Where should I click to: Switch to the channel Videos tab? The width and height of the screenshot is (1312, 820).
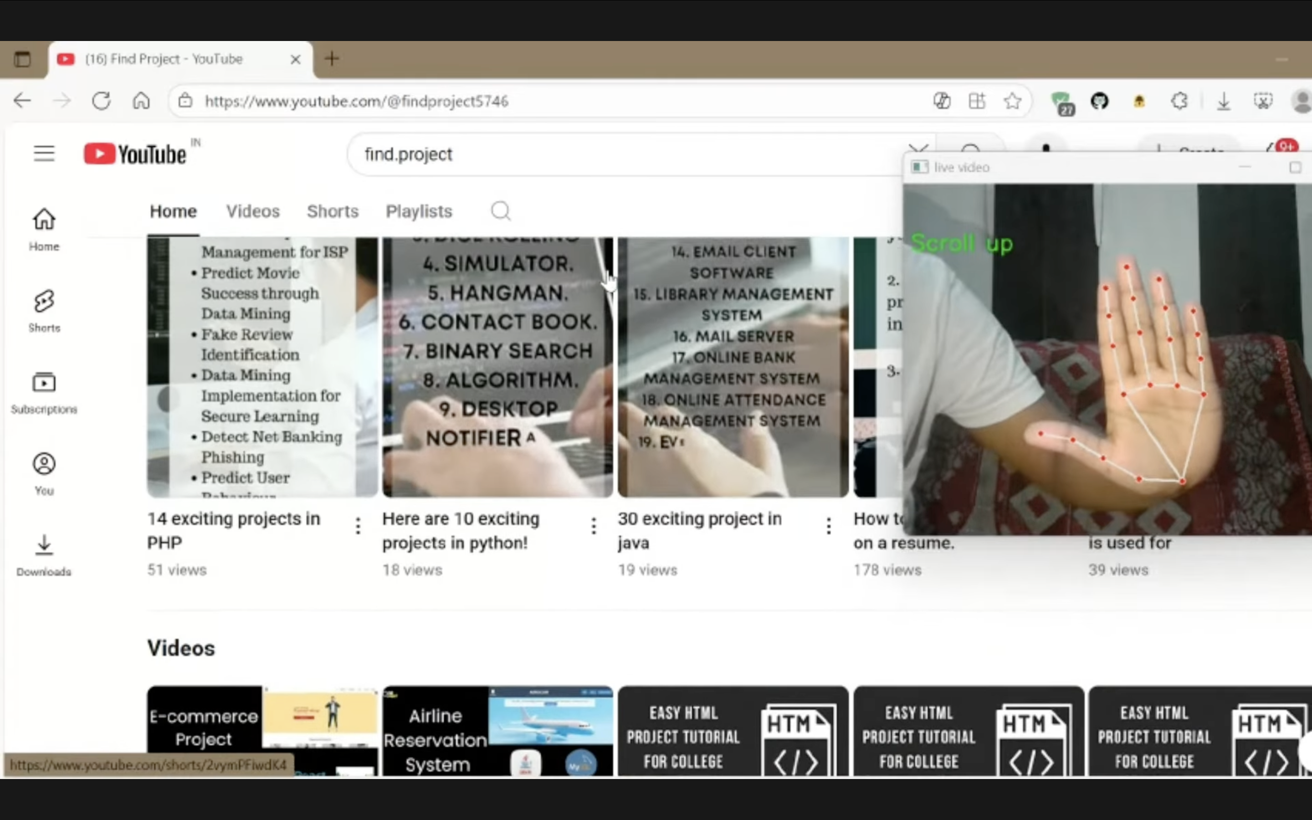[253, 211]
